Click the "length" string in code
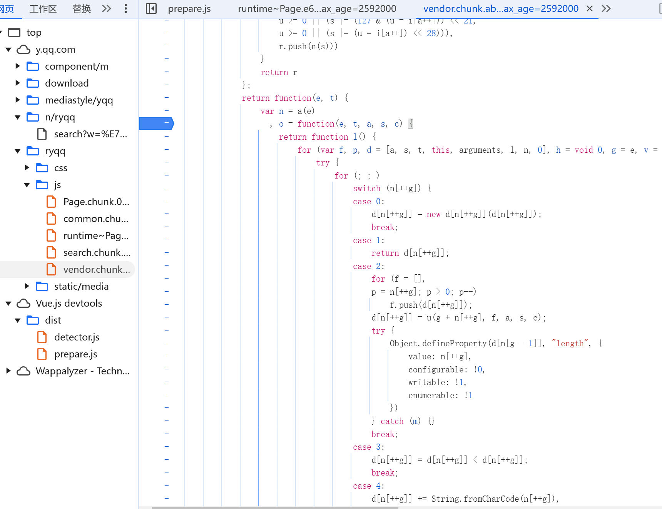The height and width of the screenshot is (509, 662). 570,343
